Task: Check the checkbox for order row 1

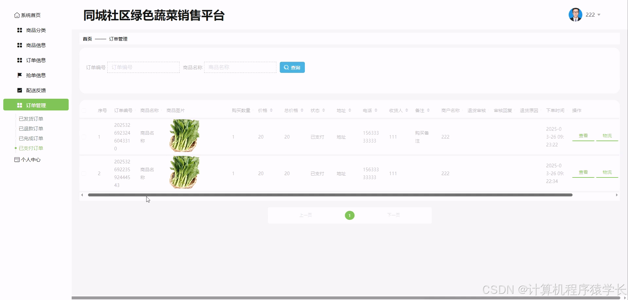Action: [x=84, y=137]
